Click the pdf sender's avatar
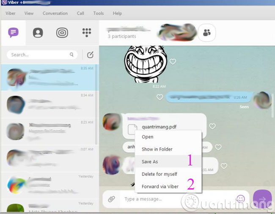The width and height of the screenshot is (275, 214). 112,122
